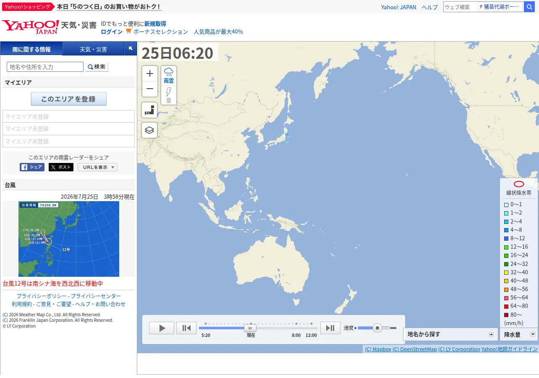Click the 天気・災害 header title
Screen dimensions: 539x378
[x=79, y=25]
